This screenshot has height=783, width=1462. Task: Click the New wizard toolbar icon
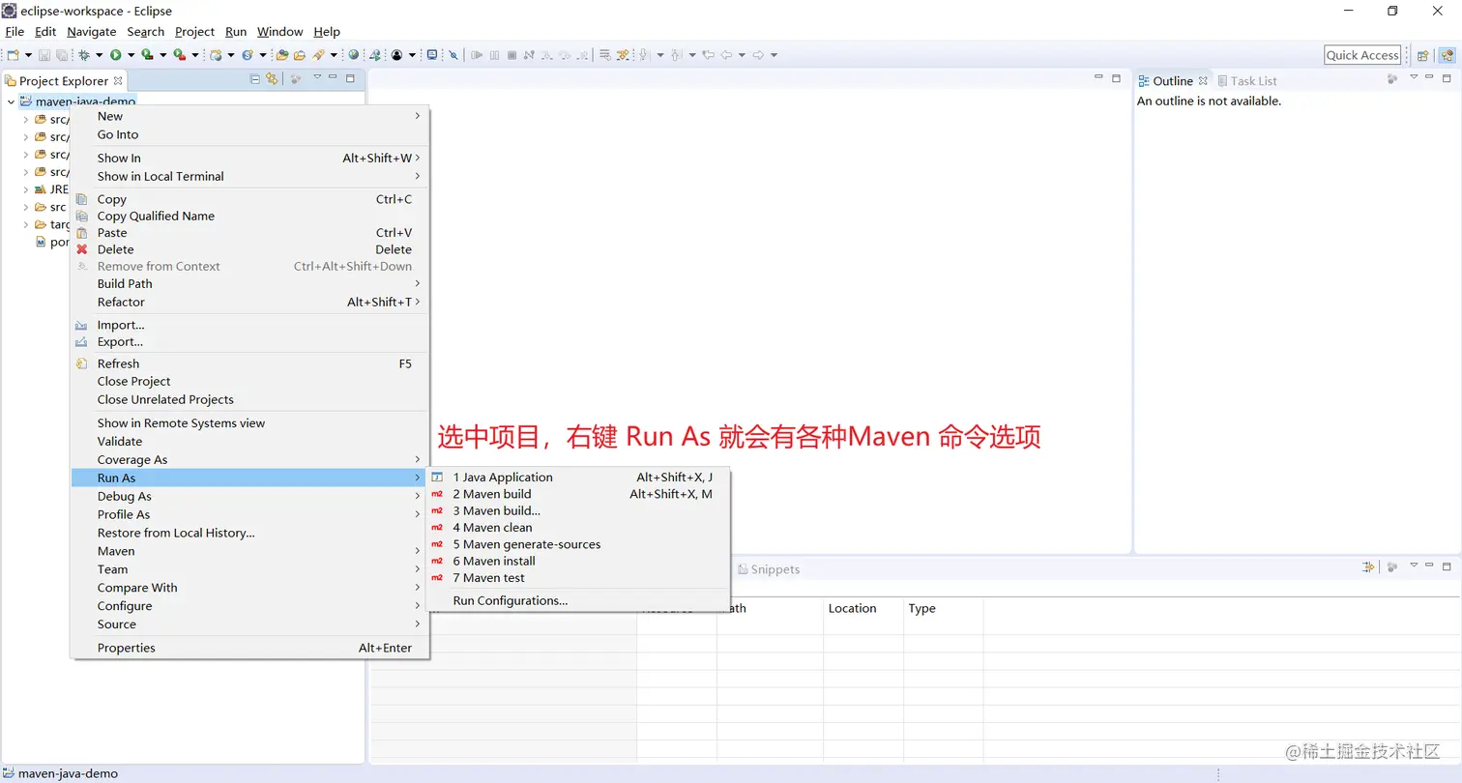pos(12,55)
